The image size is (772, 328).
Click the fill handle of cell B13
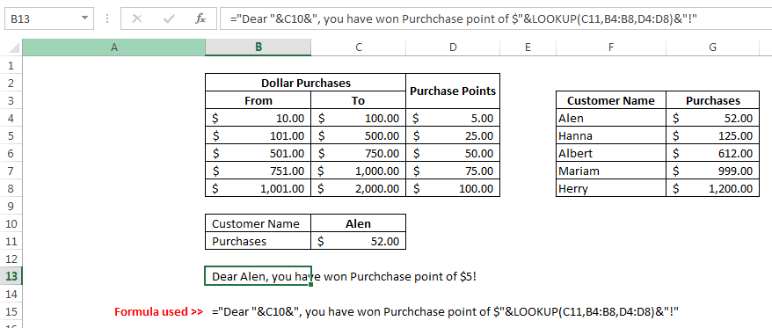point(311,285)
